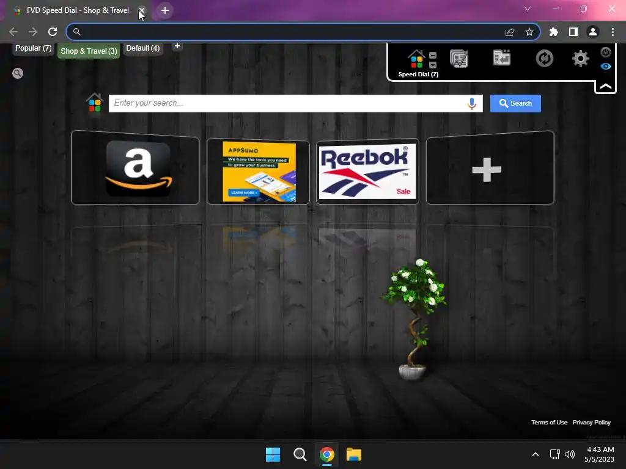Toggle the Chrome side panel
This screenshot has width=626, height=469.
point(573,32)
